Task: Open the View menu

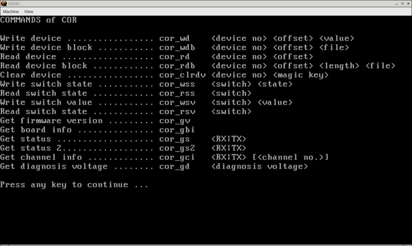Action: coord(29,11)
